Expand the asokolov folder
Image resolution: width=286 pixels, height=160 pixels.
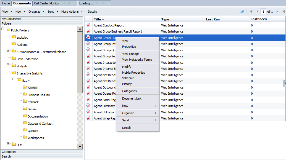coord(8,36)
